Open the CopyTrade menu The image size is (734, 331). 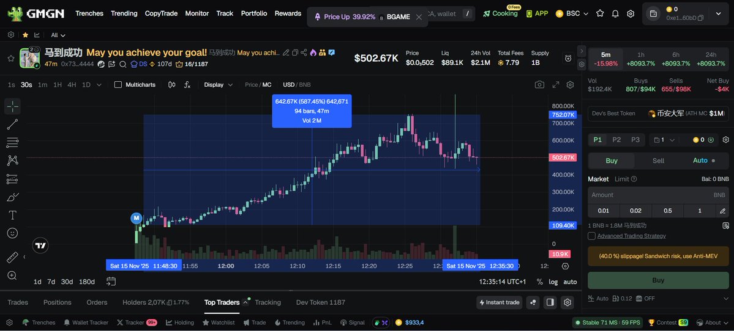tap(161, 13)
